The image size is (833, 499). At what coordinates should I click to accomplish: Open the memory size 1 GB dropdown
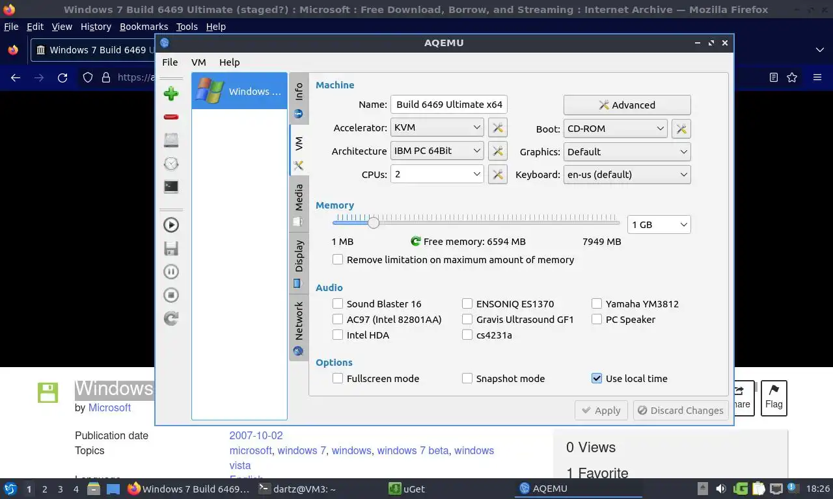point(659,225)
